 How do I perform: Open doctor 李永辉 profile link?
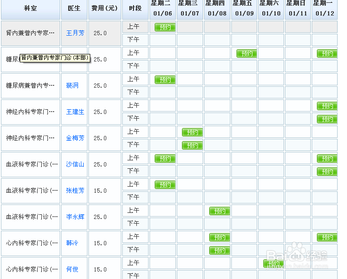click(x=75, y=217)
